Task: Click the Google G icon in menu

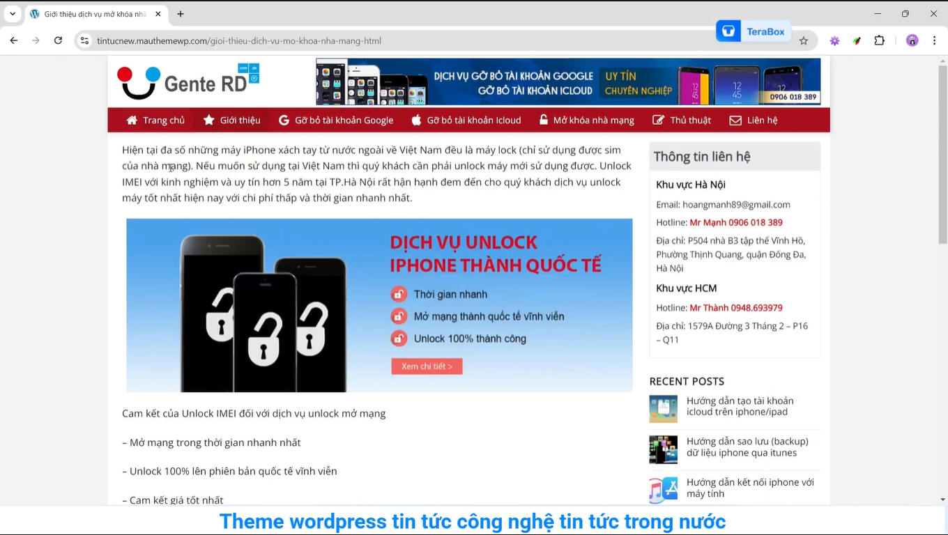Action: [284, 120]
